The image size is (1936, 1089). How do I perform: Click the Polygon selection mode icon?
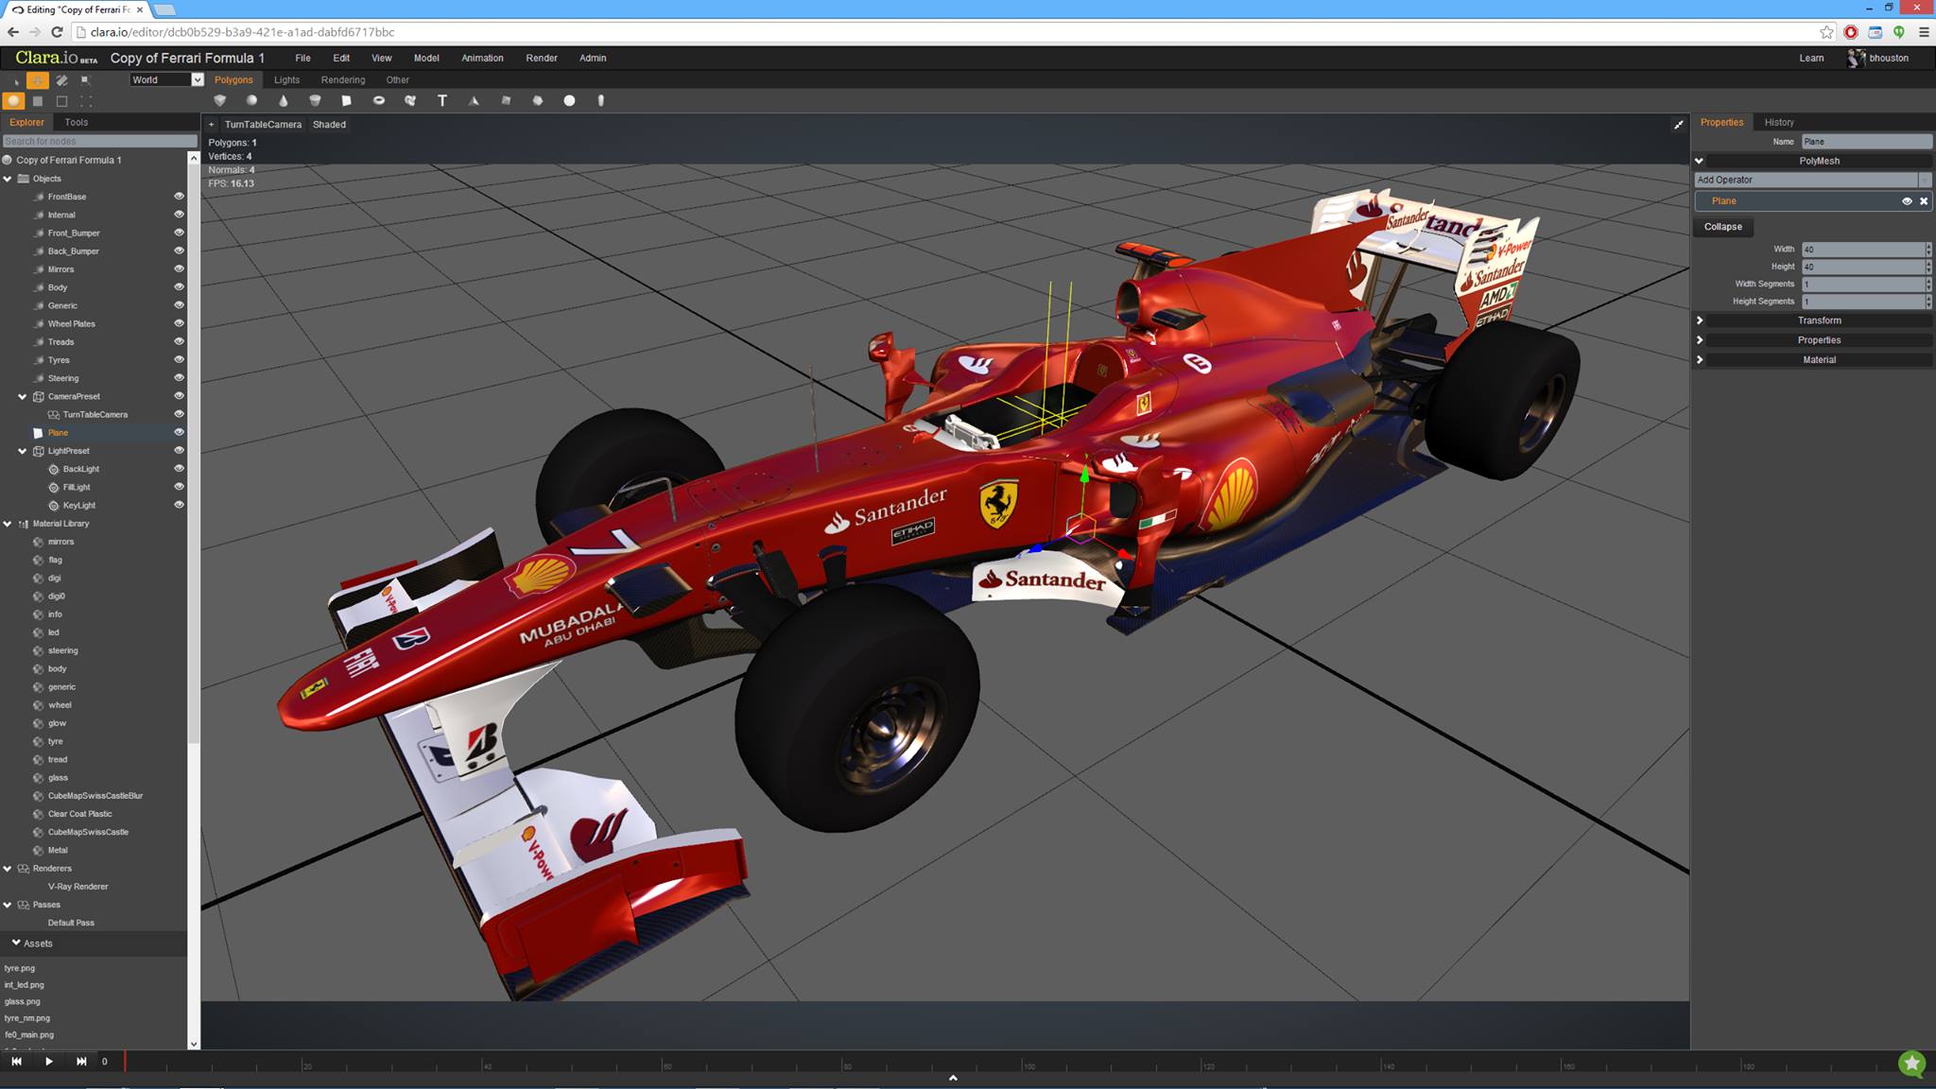pos(36,101)
